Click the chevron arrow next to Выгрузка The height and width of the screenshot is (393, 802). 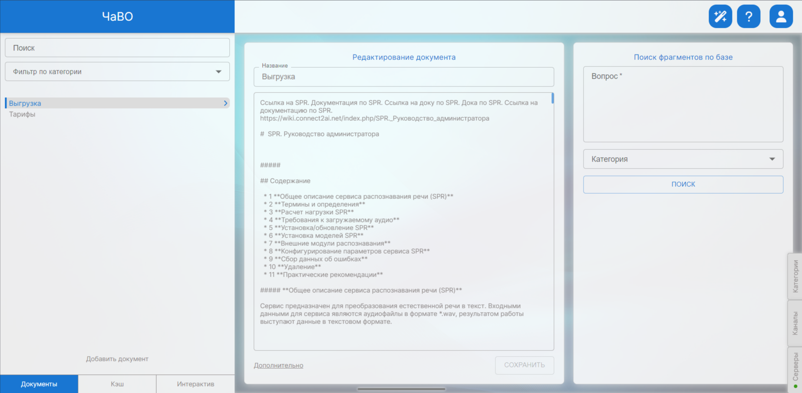click(225, 103)
